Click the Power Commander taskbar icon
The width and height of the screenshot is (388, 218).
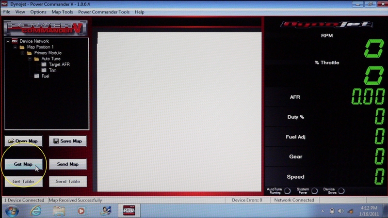(x=128, y=211)
